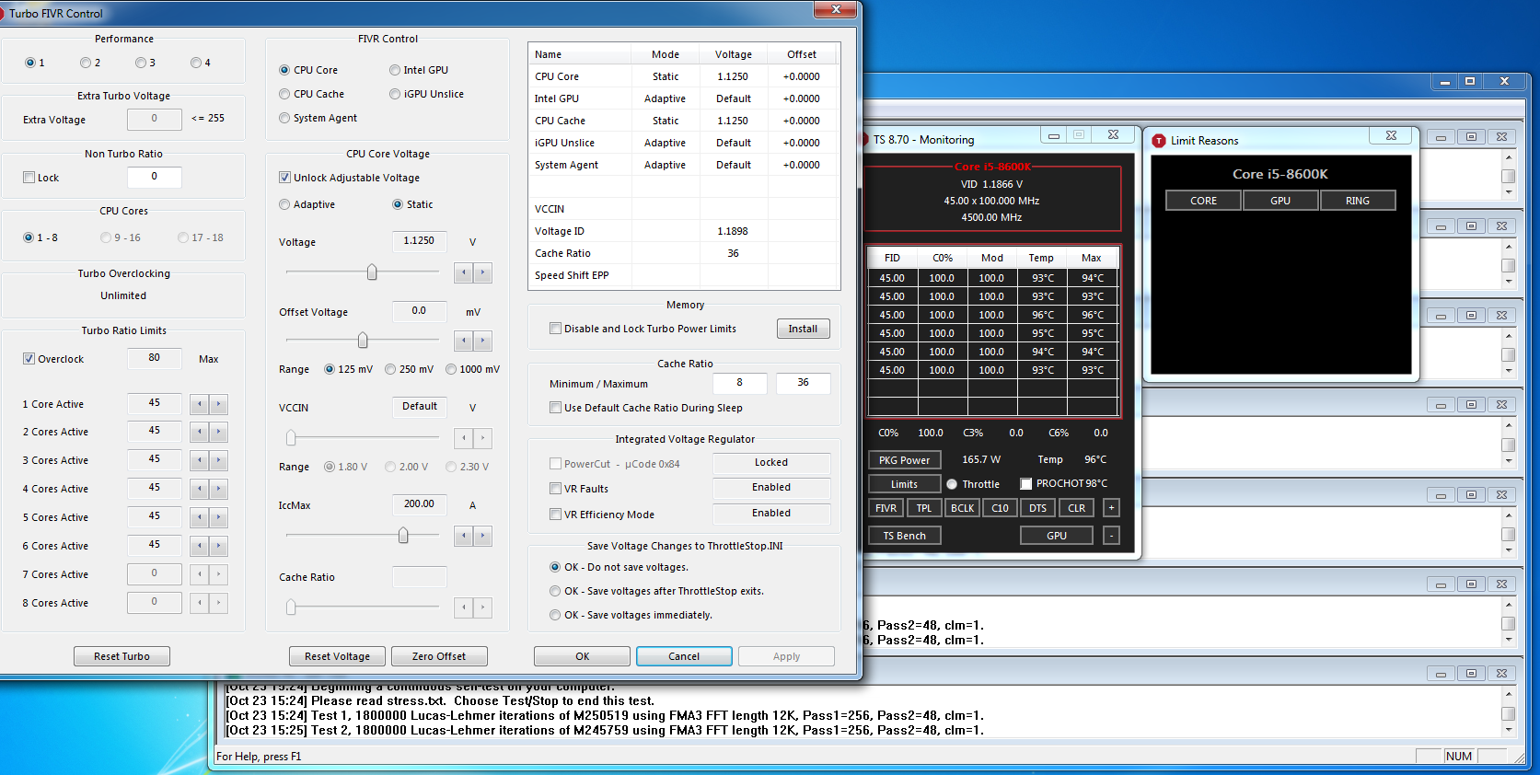This screenshot has width=1540, height=775.
Task: Increase Voltage slider right arrow button
Action: click(482, 272)
